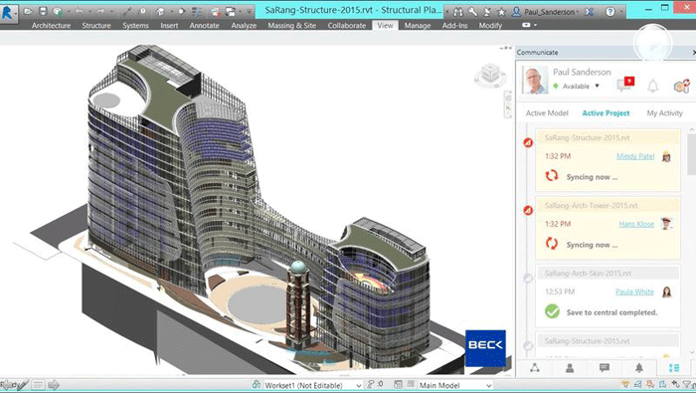The height and width of the screenshot is (393, 696).
Task: Click the "Save to central completed." status text
Action: click(611, 312)
